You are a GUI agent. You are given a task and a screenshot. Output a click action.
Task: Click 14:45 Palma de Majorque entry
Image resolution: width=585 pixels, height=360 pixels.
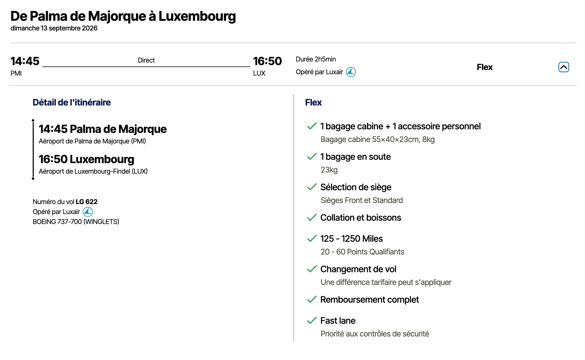(103, 129)
